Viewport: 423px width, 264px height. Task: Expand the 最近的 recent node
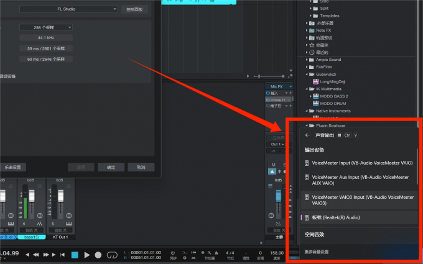pyautogui.click(x=307, y=52)
